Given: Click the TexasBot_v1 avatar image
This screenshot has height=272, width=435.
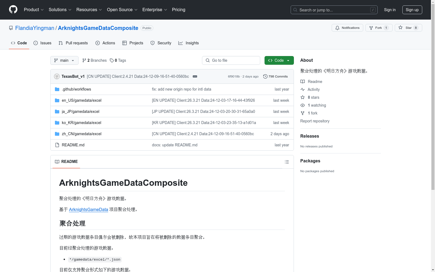Looking at the screenshot, I should [57, 76].
